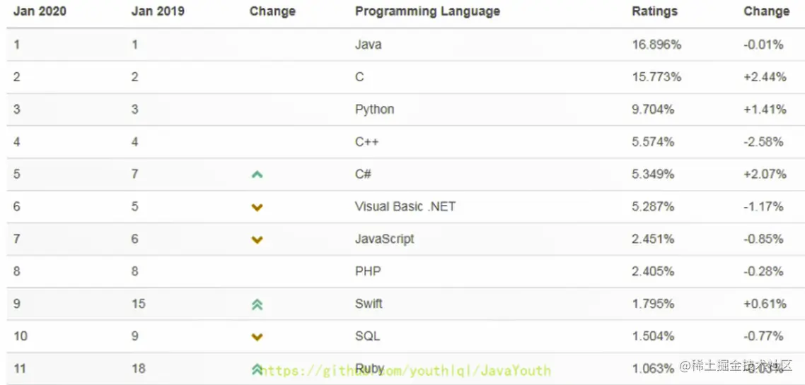
Task: Click the double up arrow beside Ruby
Action: coord(256,369)
